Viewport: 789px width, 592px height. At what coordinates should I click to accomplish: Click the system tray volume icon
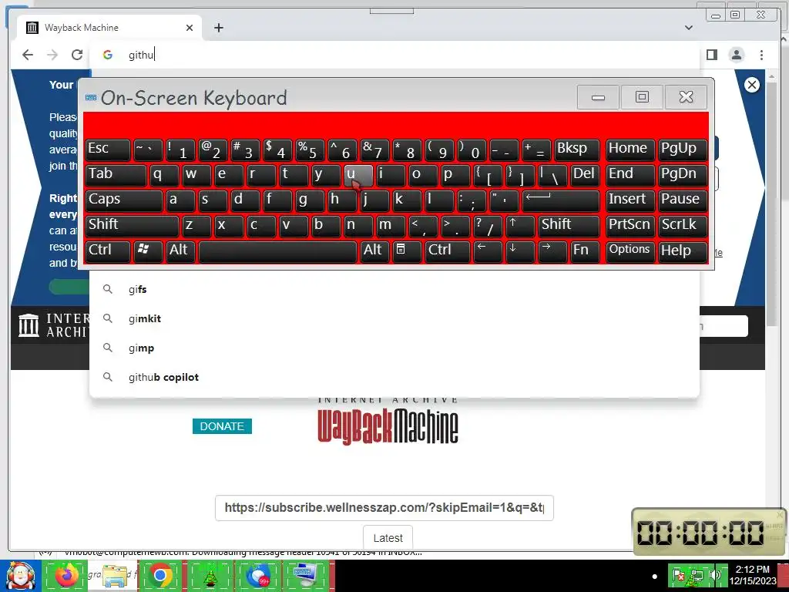pyautogui.click(x=715, y=575)
